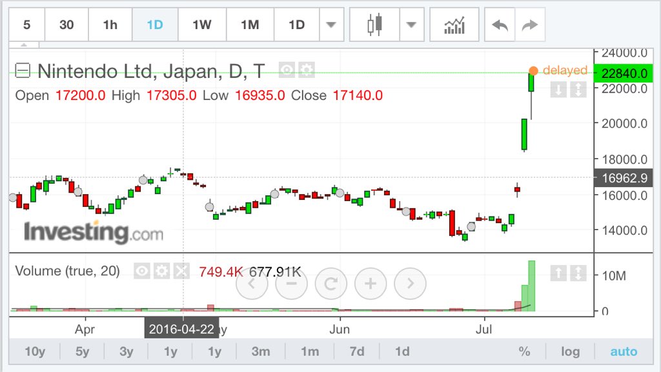Select the 1d range
Image resolution: width=661 pixels, height=372 pixels.
[402, 351]
